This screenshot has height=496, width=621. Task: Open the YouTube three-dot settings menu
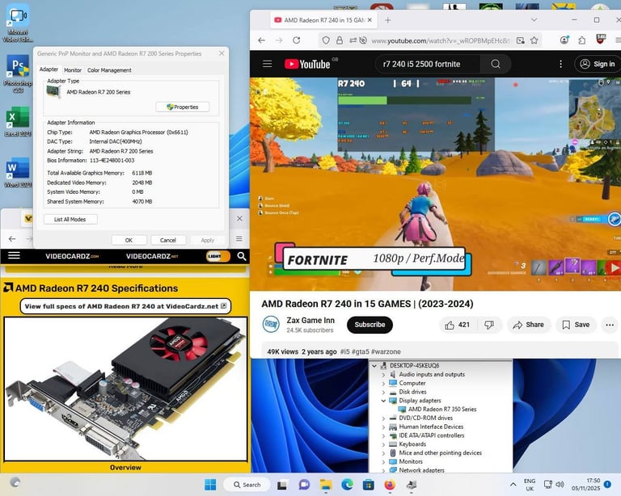(x=560, y=64)
